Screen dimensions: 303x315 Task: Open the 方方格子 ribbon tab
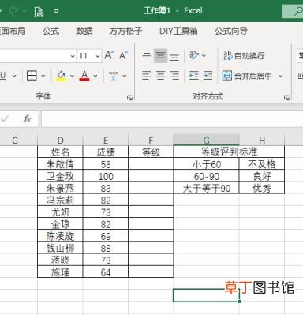pyautogui.click(x=125, y=31)
